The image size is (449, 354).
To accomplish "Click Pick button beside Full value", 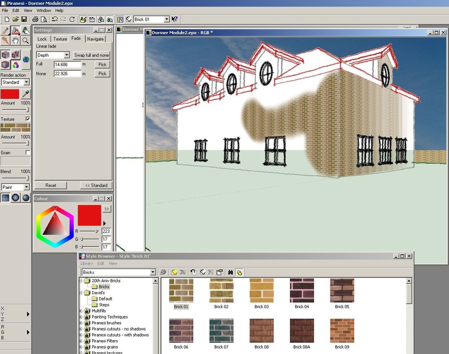I will click(102, 64).
